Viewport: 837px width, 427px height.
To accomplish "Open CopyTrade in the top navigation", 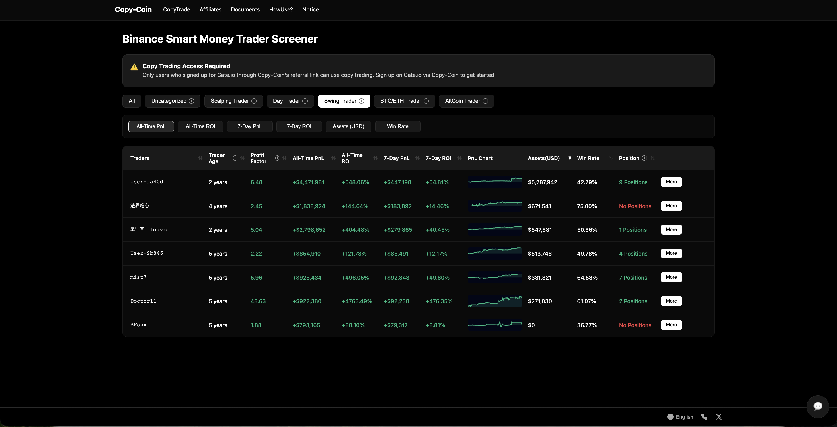I will point(177,9).
